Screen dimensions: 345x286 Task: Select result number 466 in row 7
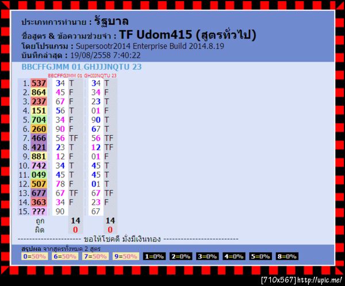coord(39,138)
